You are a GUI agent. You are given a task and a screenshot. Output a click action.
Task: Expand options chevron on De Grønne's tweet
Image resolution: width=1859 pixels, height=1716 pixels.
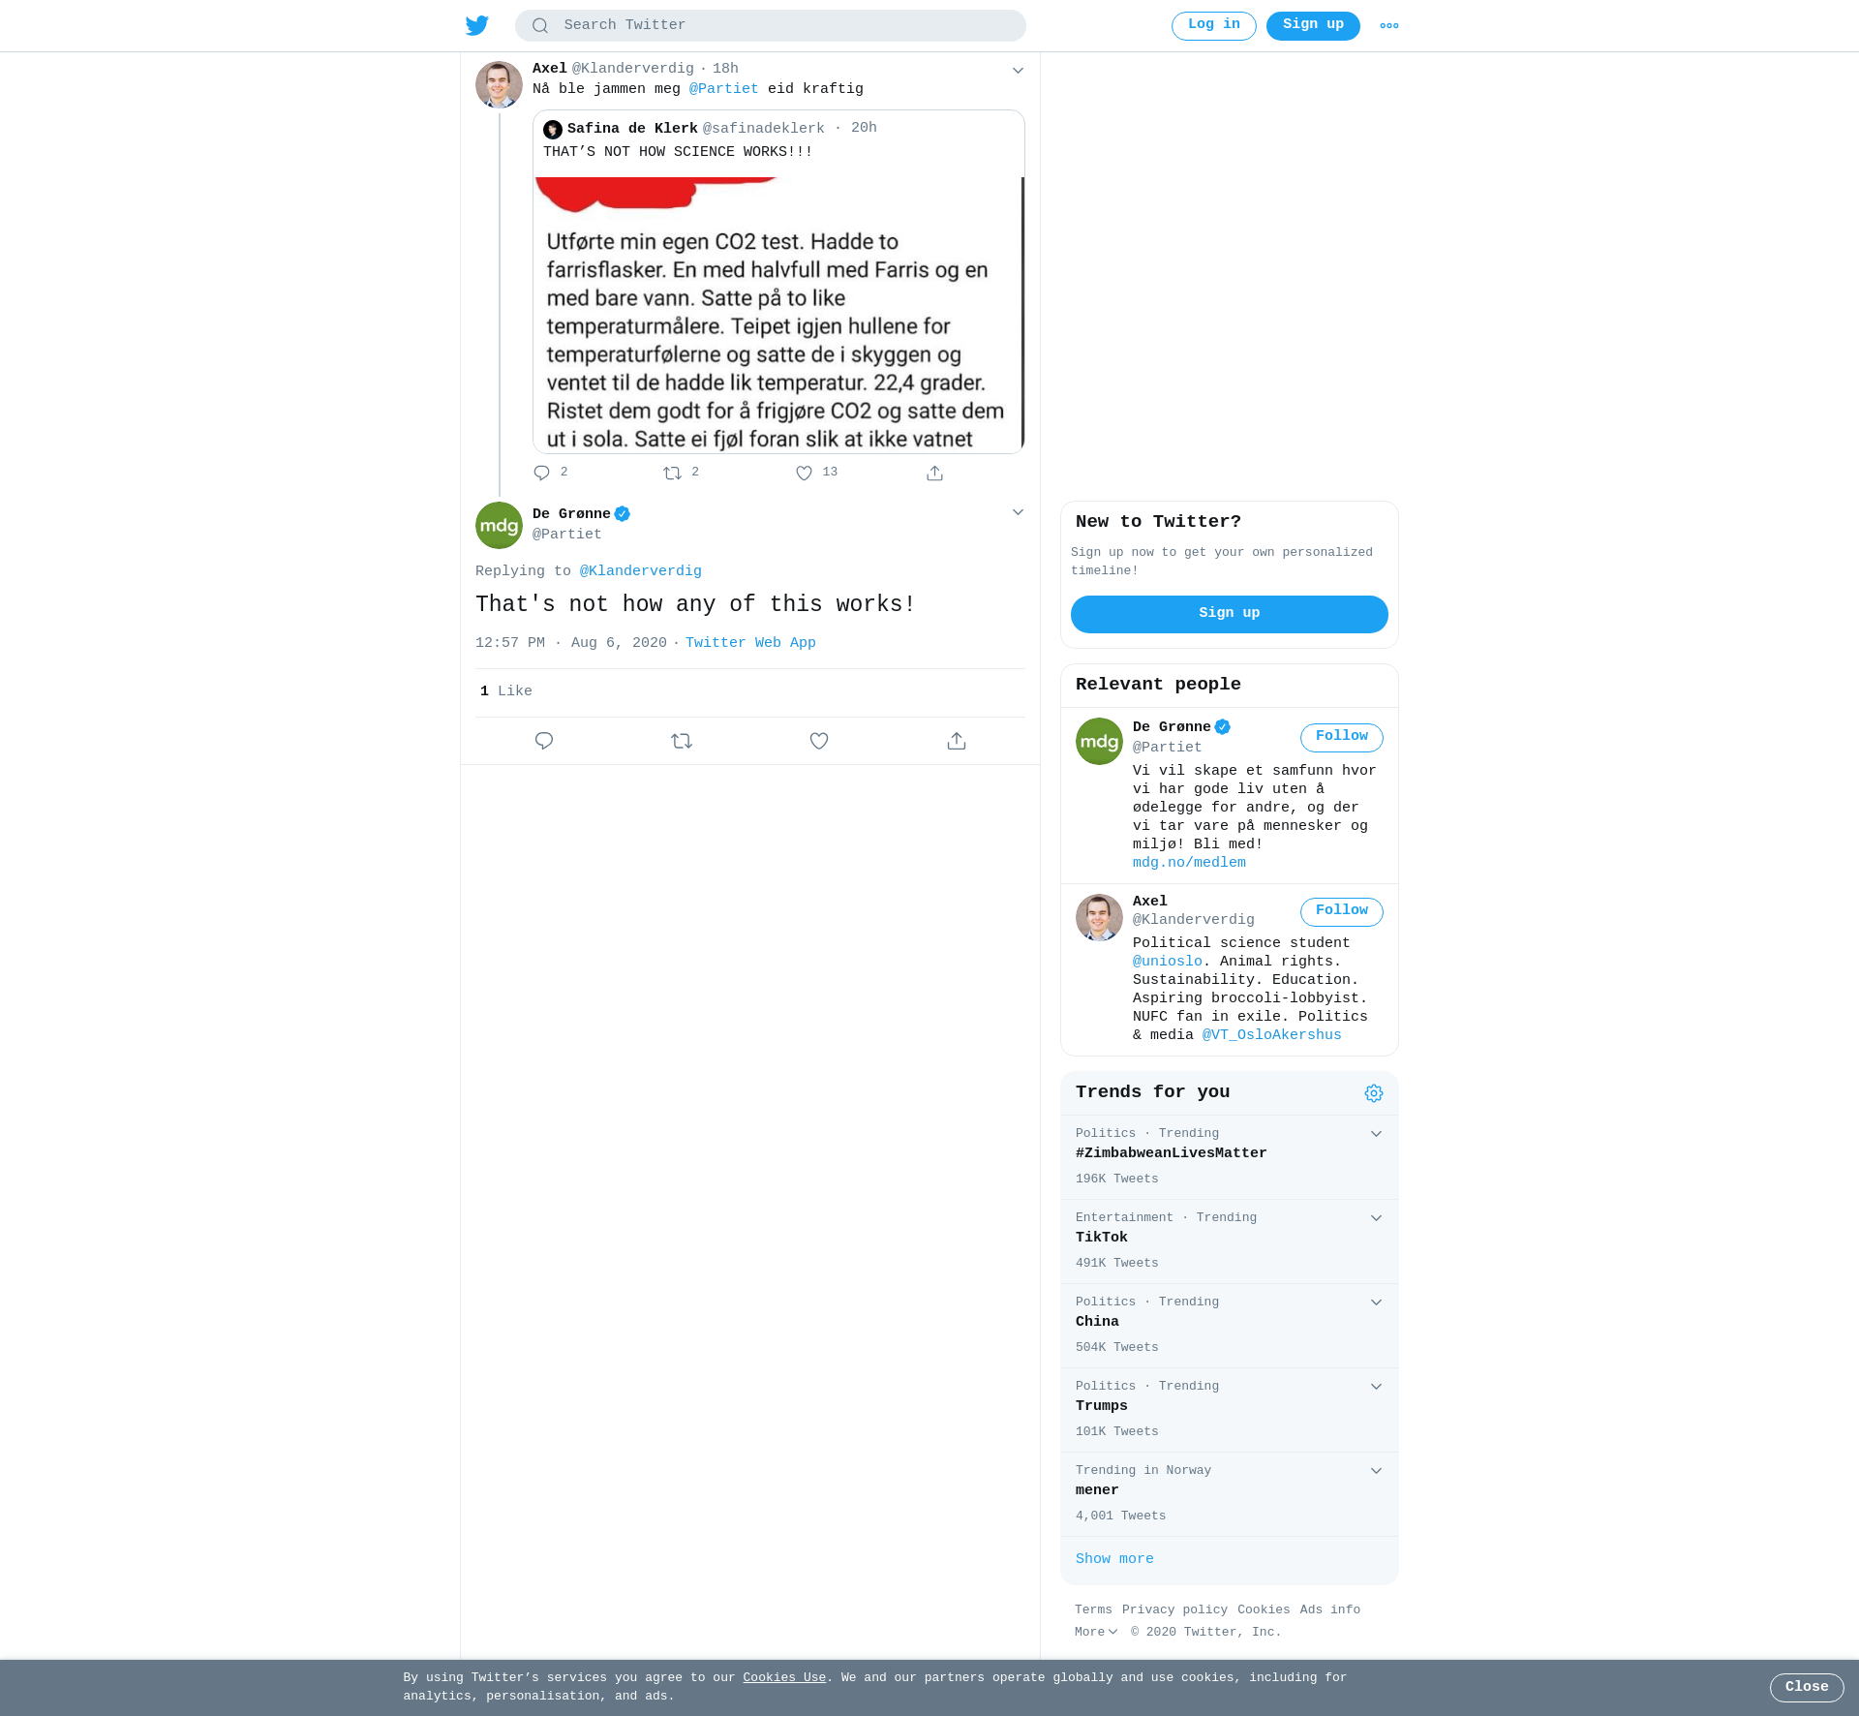[1018, 511]
